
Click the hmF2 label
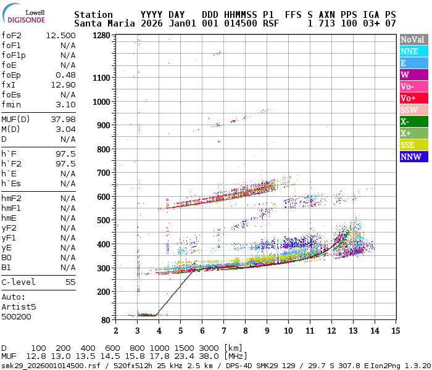[11, 199]
